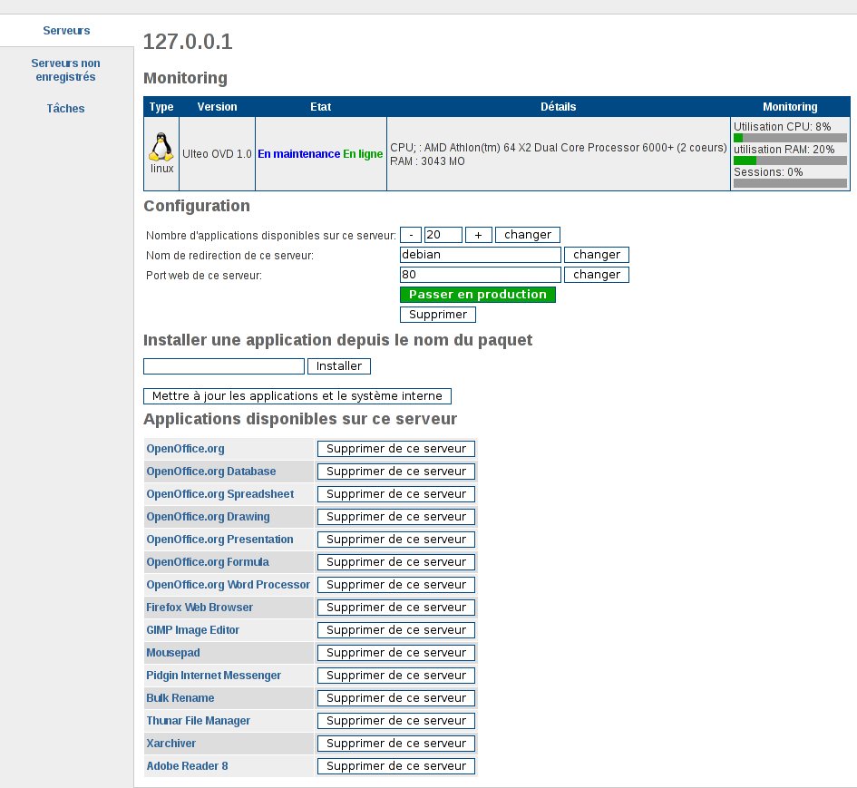The image size is (857, 788).
Task: Remove Bulk Rename from this server
Action: (x=396, y=698)
